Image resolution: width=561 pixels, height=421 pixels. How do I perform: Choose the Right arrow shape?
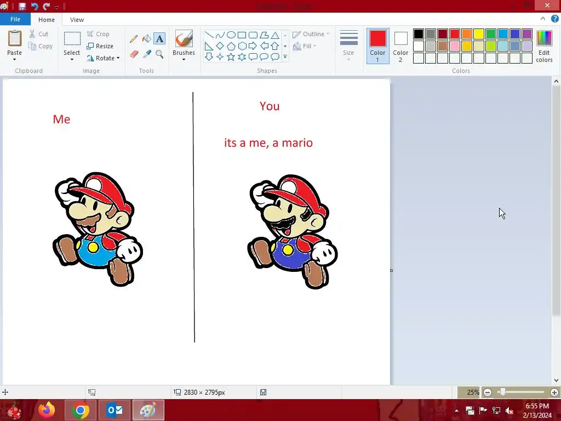[x=253, y=46]
